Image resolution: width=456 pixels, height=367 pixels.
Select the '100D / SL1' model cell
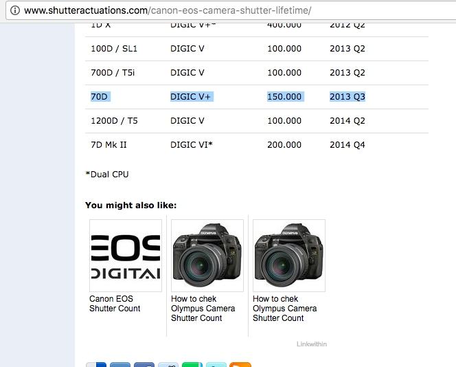[x=114, y=49]
